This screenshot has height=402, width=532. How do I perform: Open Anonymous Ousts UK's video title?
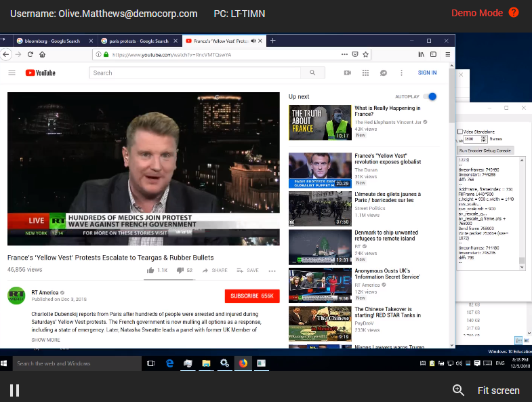pyautogui.click(x=387, y=274)
